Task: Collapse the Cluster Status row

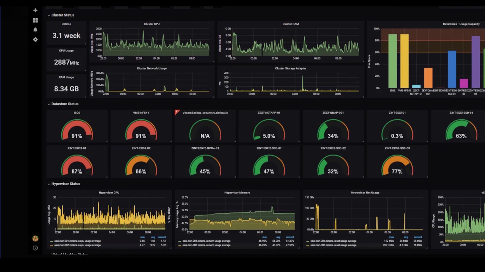Action: (63, 15)
